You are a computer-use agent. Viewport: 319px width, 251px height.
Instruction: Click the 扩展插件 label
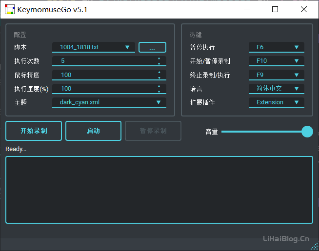coord(202,102)
